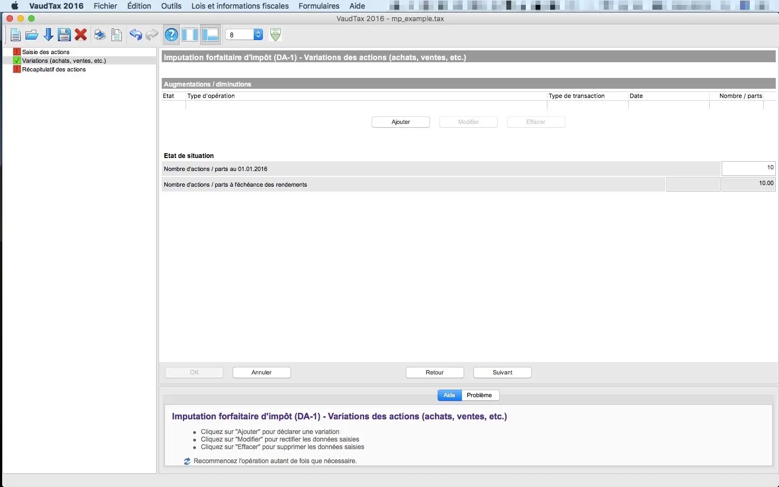Open a file using the folder icon

coord(32,35)
